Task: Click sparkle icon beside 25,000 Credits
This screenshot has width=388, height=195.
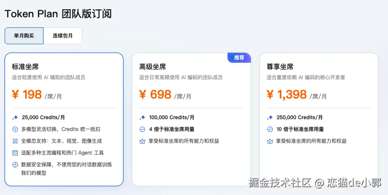Action: (x=15, y=118)
